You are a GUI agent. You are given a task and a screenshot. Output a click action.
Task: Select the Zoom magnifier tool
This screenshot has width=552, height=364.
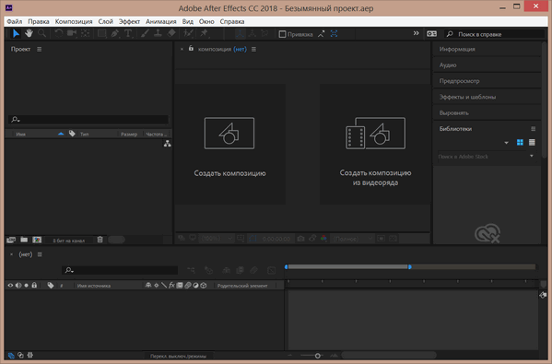click(x=41, y=33)
